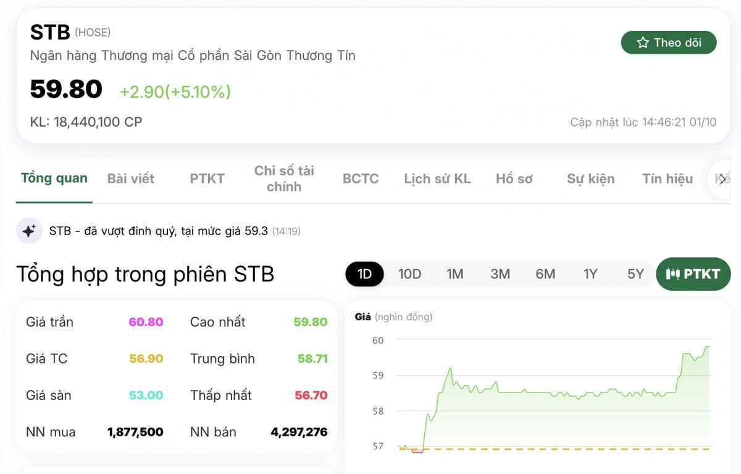Image resolution: width=741 pixels, height=474 pixels.
Task: Click the update time Cập nhật lúc 14:46:21
Action: click(643, 122)
